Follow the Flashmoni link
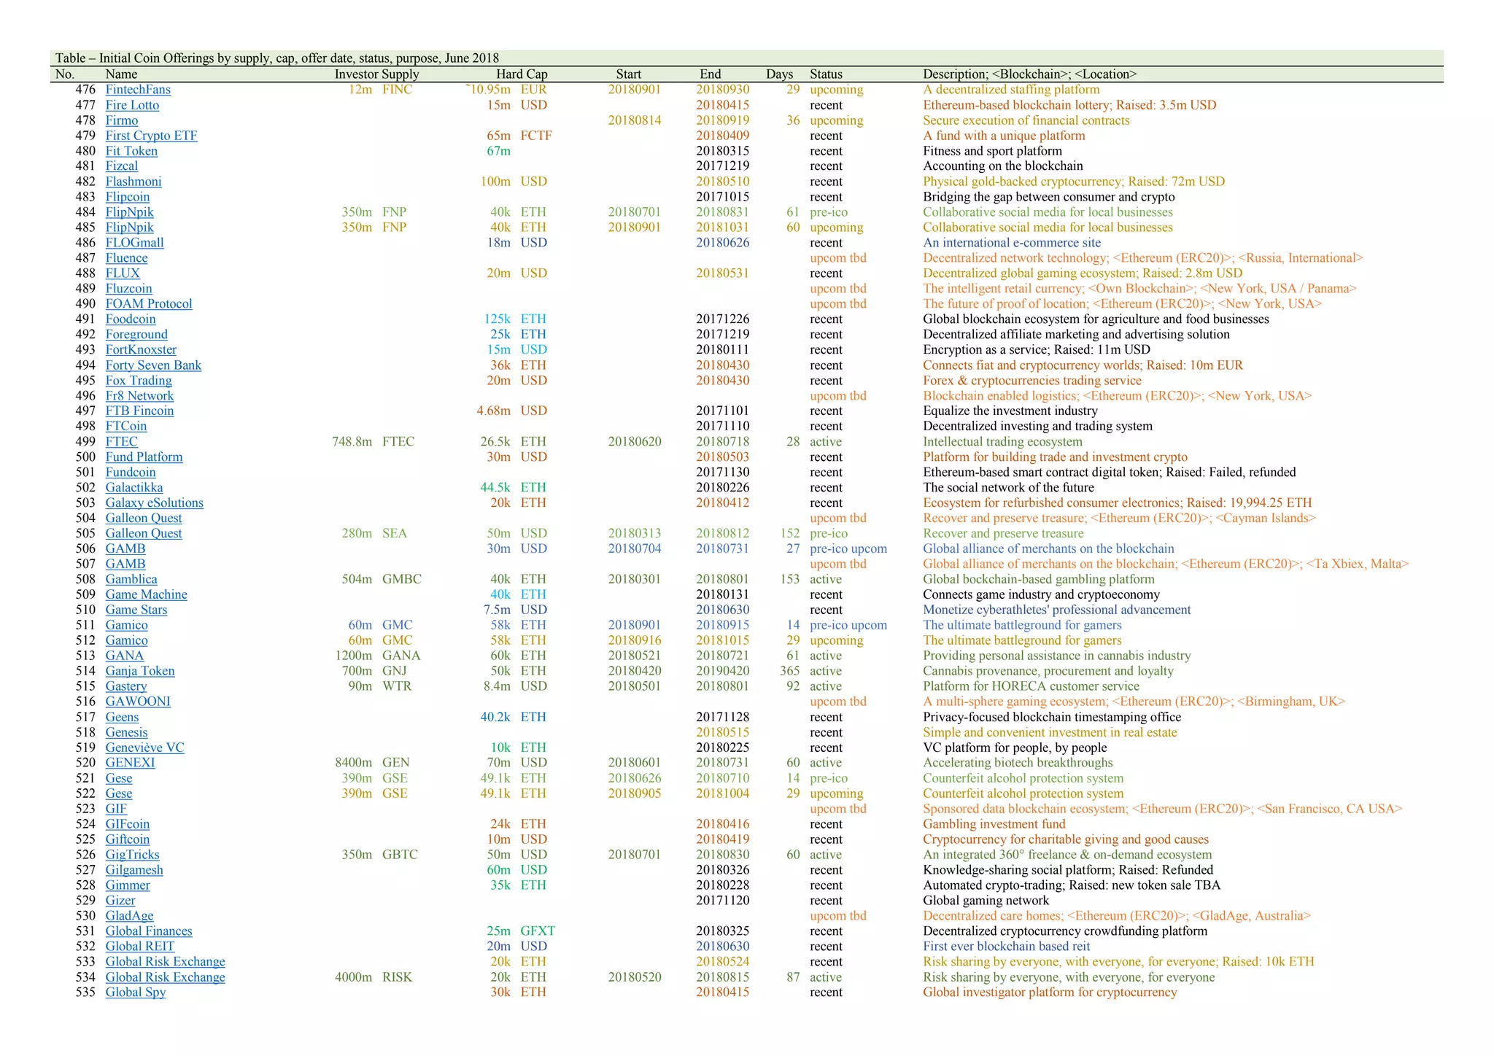The height and width of the screenshot is (1056, 1494). (133, 182)
